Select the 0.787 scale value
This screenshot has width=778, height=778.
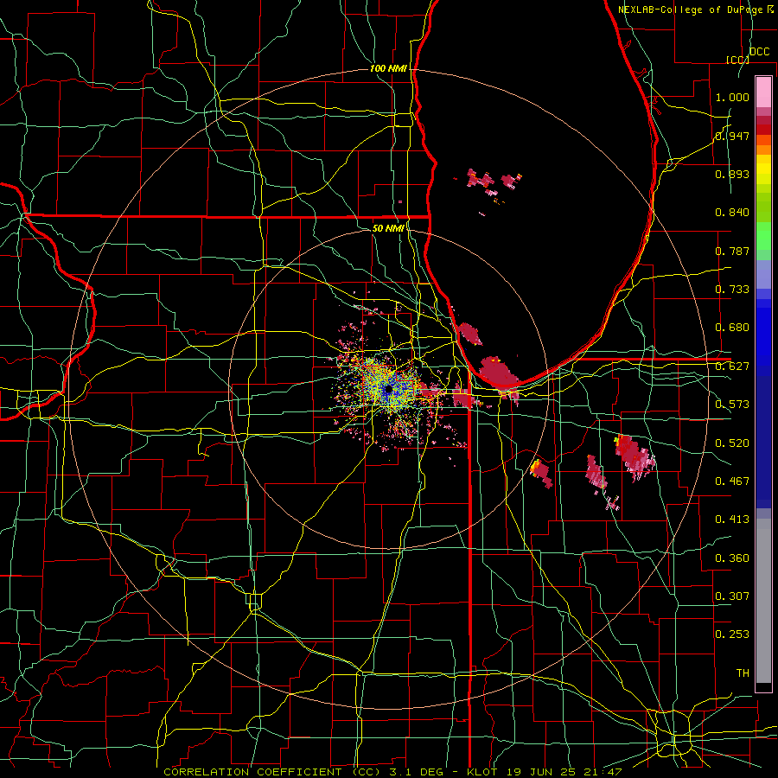[732, 251]
